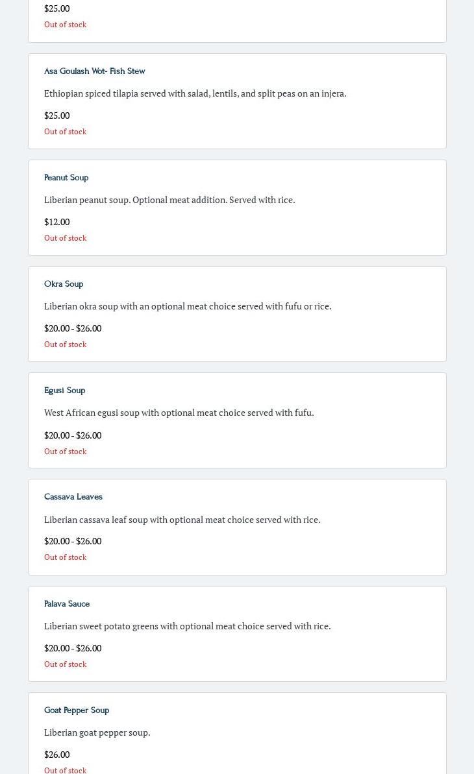The width and height of the screenshot is (474, 774).
Task: Click the Out of stock label under Egusi Soup
Action: pyautogui.click(x=65, y=451)
